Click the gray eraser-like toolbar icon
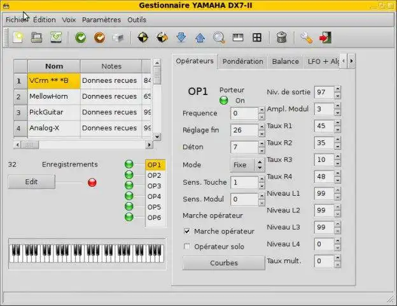This screenshot has width=397, height=306. coord(118,38)
